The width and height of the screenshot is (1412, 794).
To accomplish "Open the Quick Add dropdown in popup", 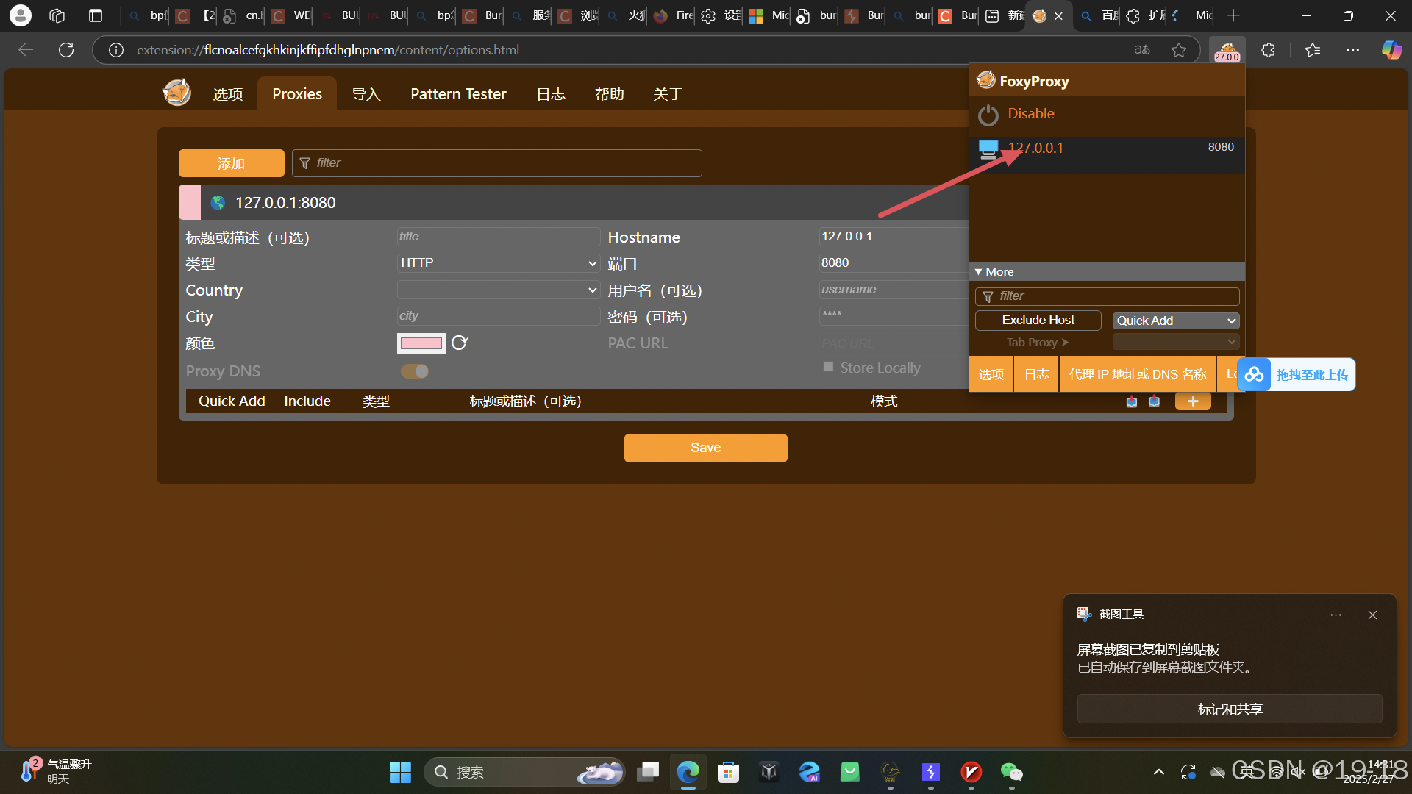I will click(x=1175, y=321).
